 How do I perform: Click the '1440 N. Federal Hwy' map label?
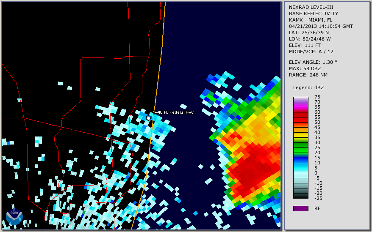[x=173, y=112]
